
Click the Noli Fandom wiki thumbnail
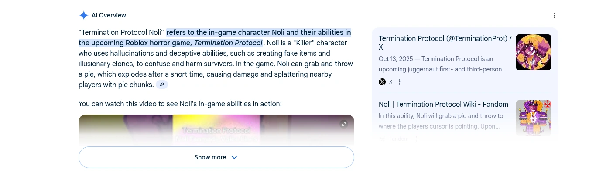coord(533,118)
